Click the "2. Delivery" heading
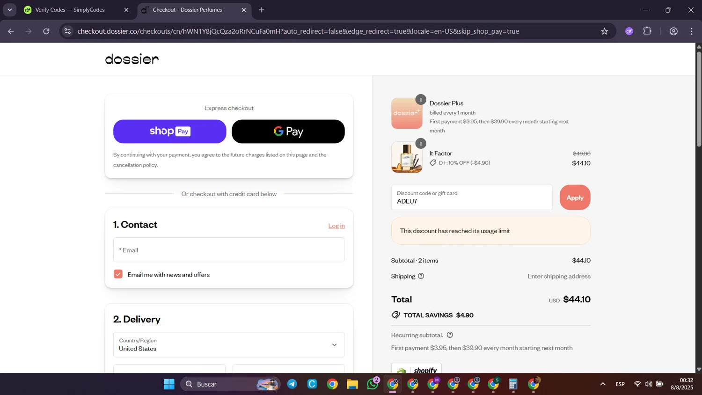The height and width of the screenshot is (395, 702). coord(137,319)
